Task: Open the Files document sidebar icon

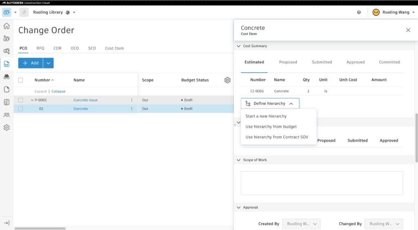Action: [7, 89]
